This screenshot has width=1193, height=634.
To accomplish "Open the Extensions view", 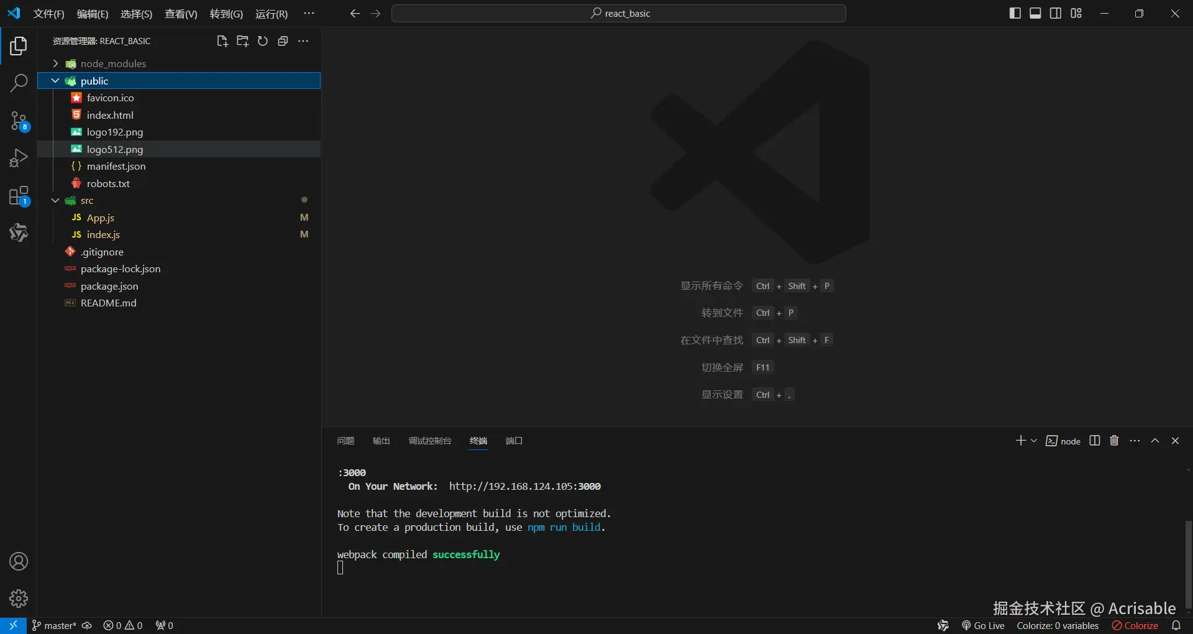I will click(x=19, y=196).
